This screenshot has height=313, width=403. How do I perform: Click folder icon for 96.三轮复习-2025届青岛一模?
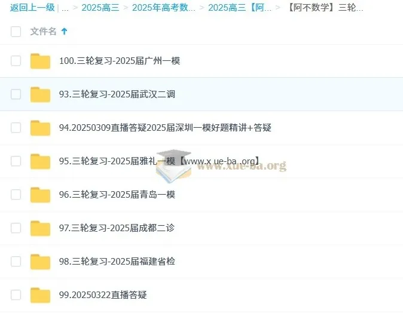coord(40,195)
